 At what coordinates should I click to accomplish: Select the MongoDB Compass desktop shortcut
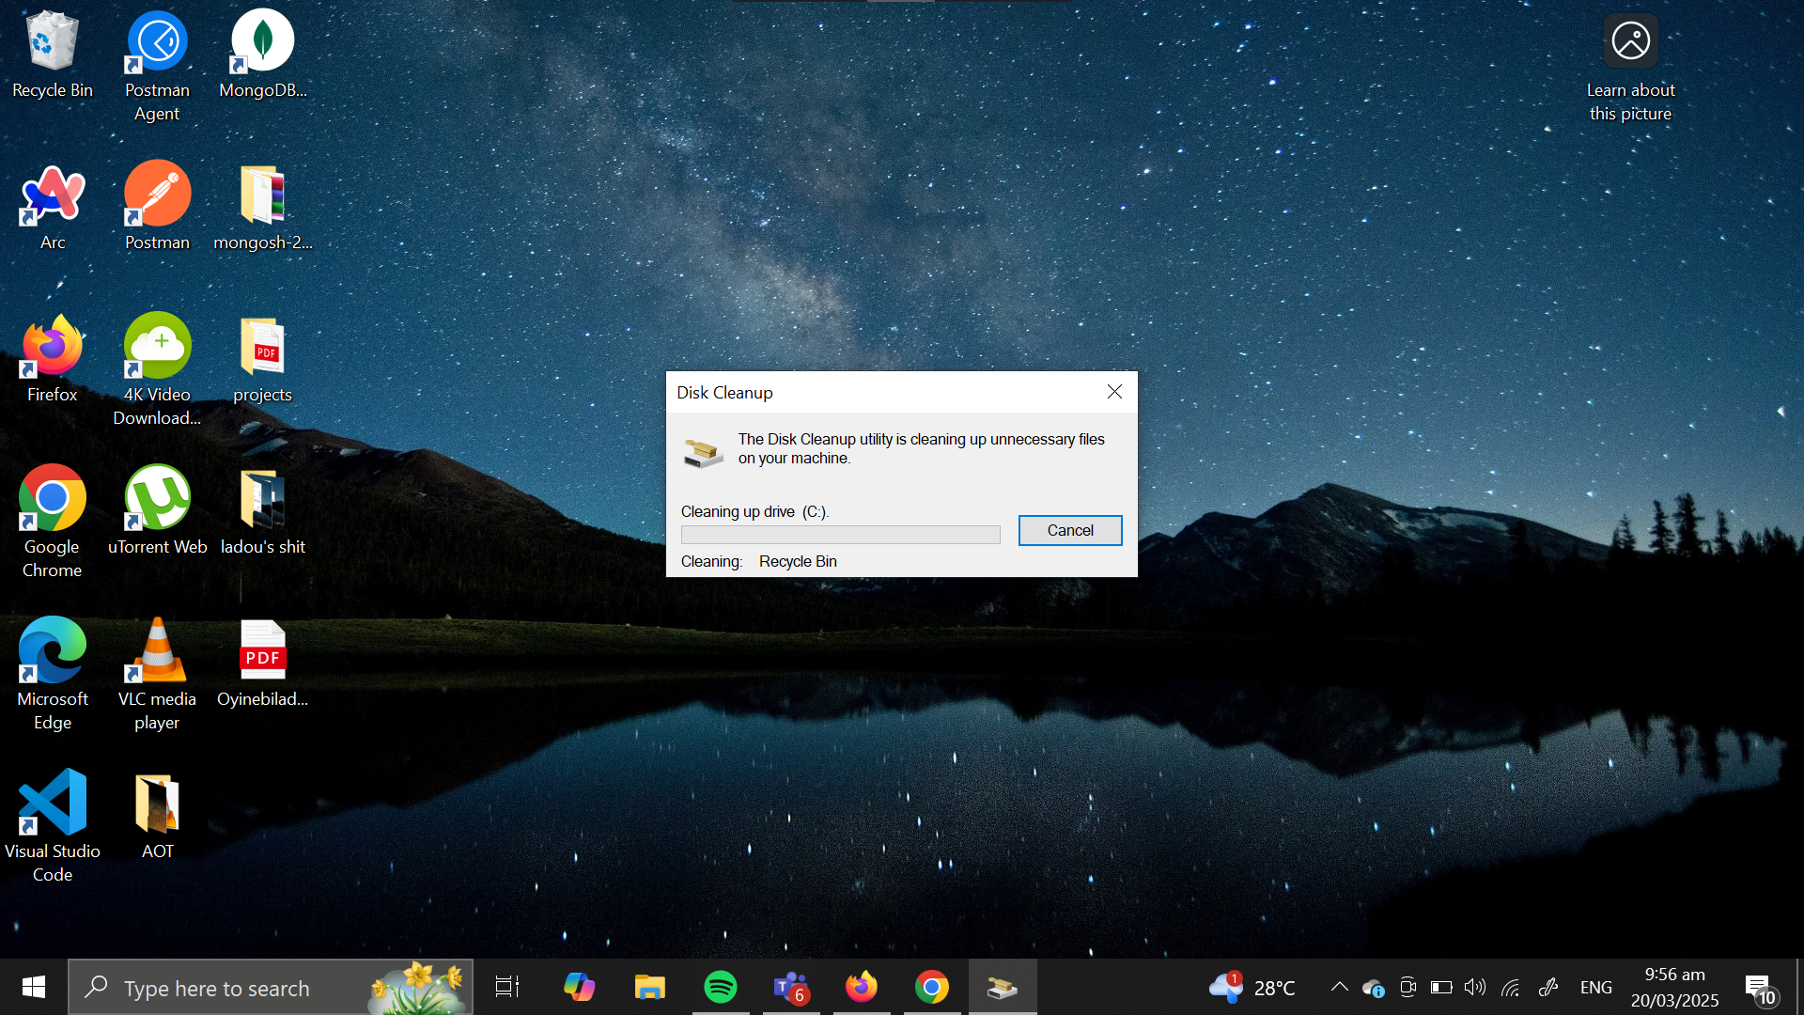[262, 55]
